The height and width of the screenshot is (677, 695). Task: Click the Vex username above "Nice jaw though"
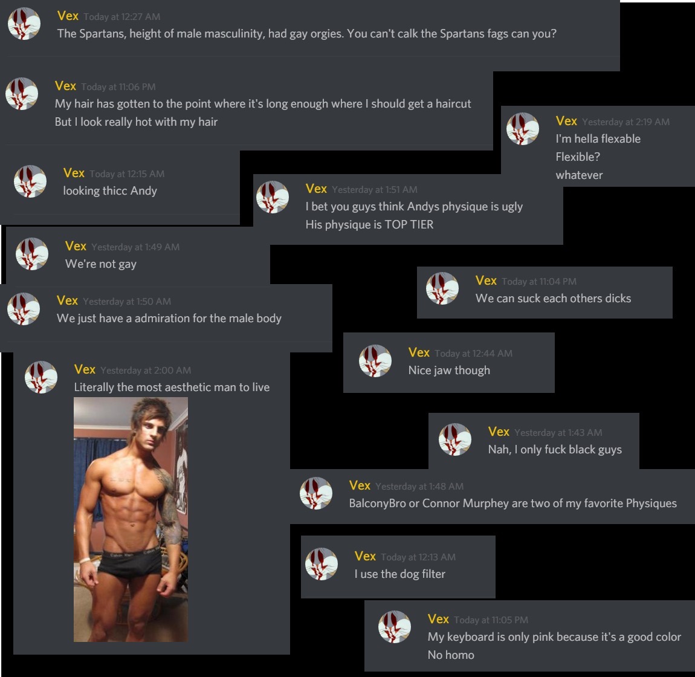coord(419,352)
